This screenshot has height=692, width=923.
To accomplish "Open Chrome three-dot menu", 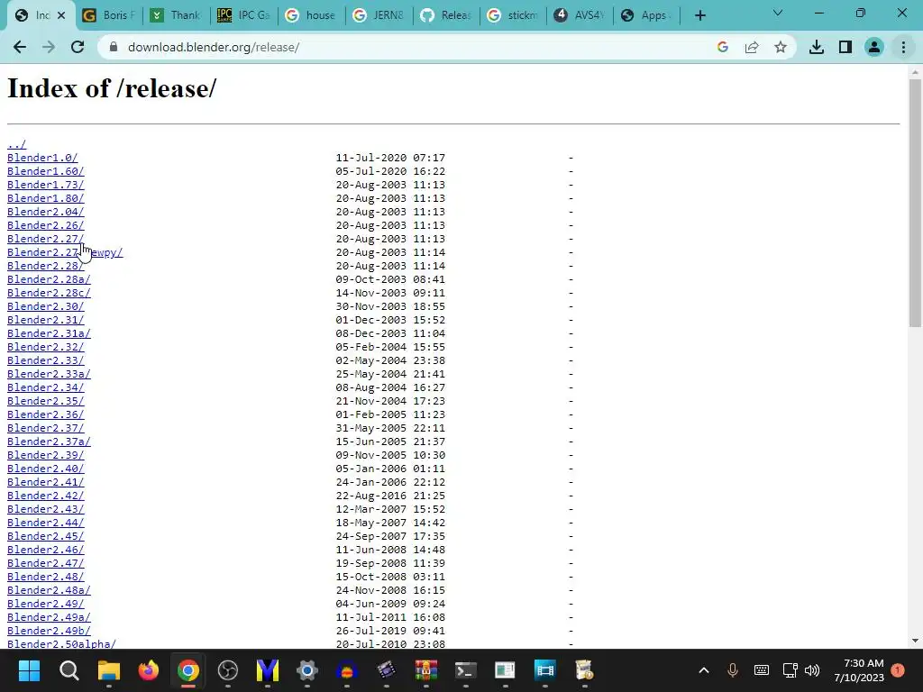I will (x=903, y=47).
